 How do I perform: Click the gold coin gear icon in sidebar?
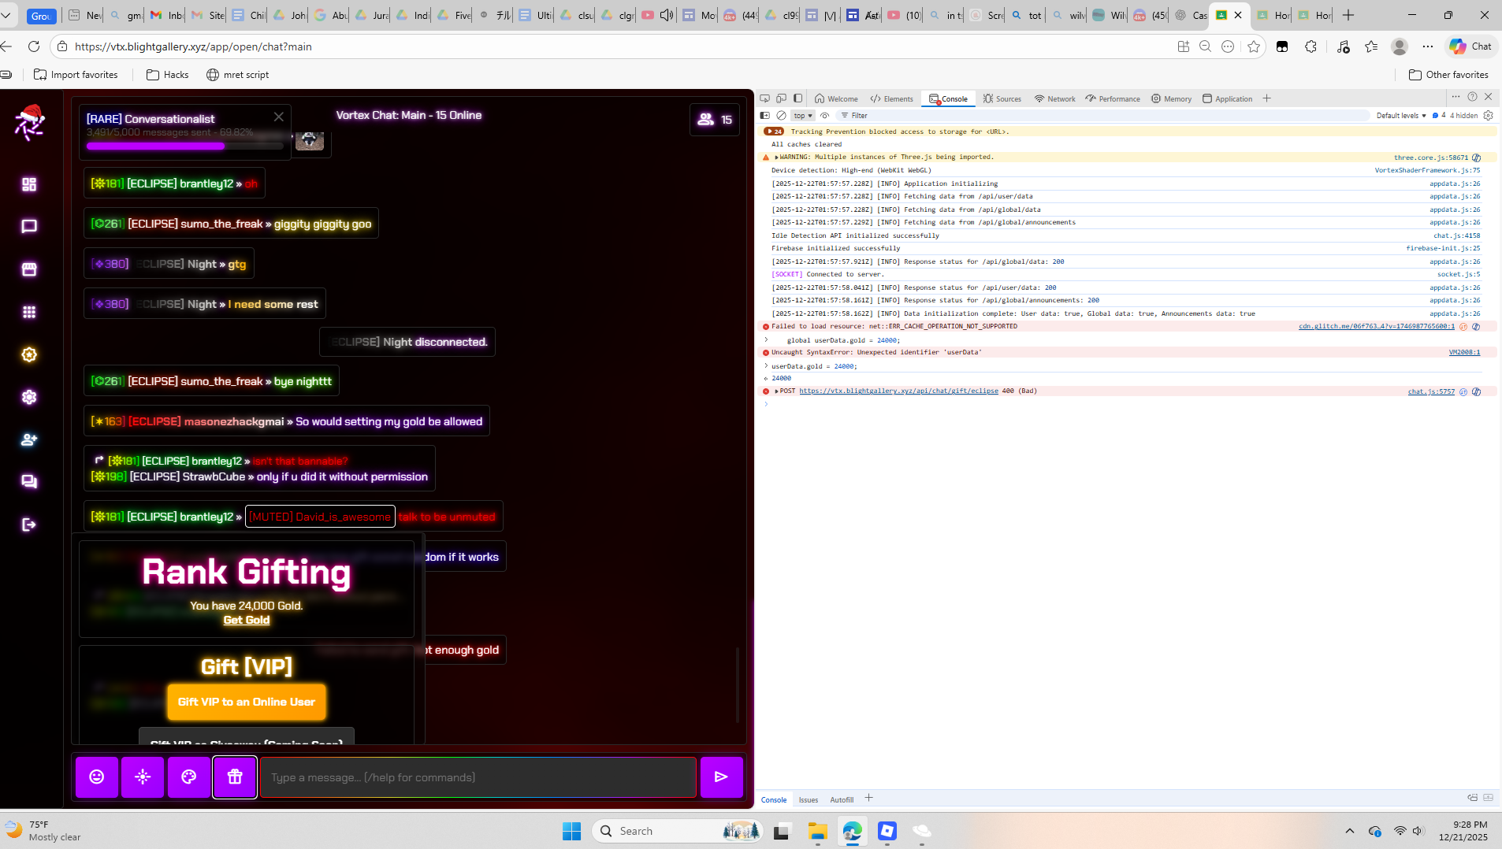(x=29, y=354)
